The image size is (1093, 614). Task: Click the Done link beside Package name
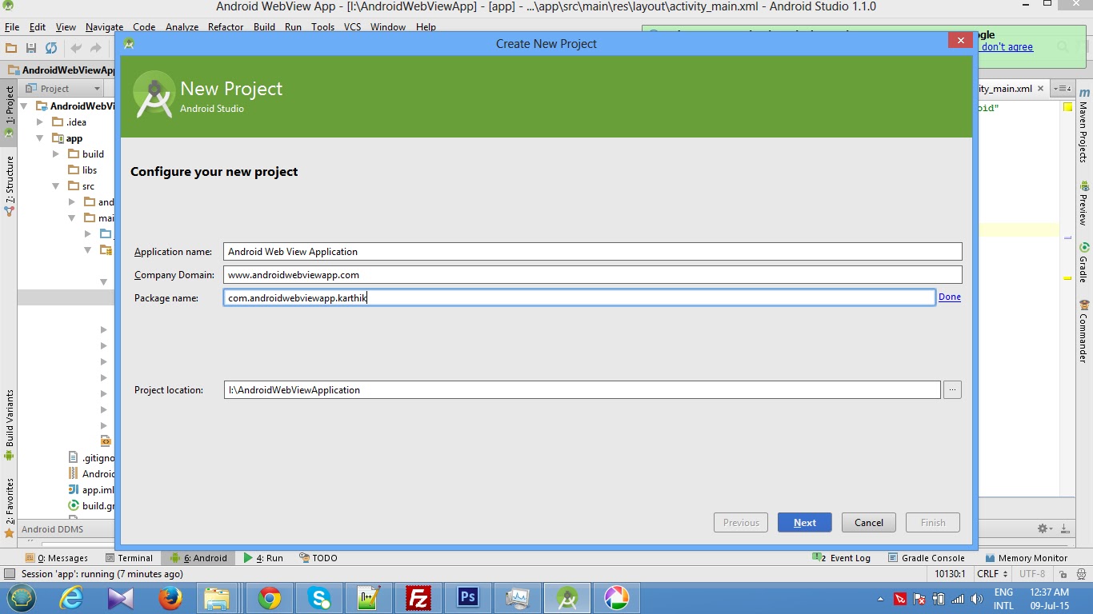[949, 297]
